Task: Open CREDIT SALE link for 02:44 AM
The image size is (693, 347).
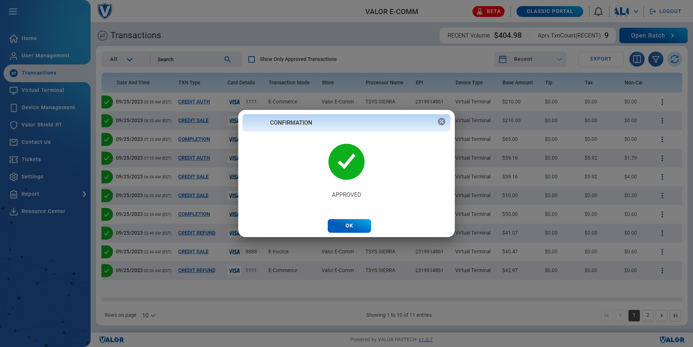Action: tap(193, 252)
